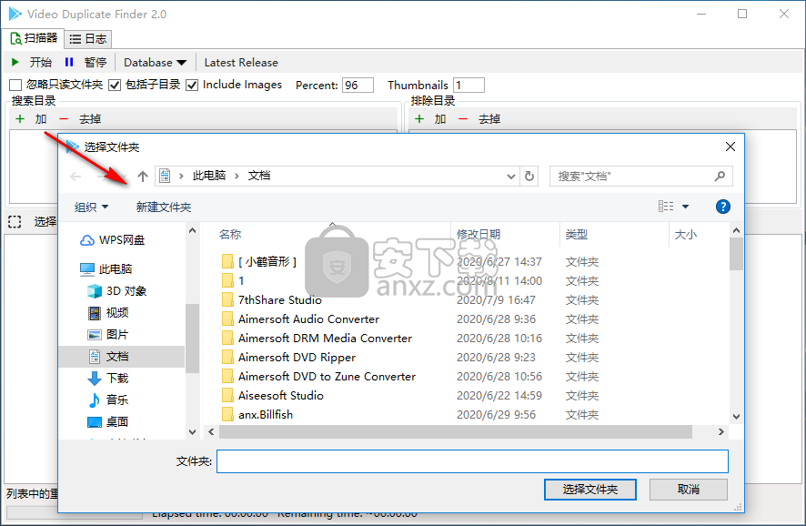
Task: Click the up-one-level arrow in dialog
Action: [142, 176]
